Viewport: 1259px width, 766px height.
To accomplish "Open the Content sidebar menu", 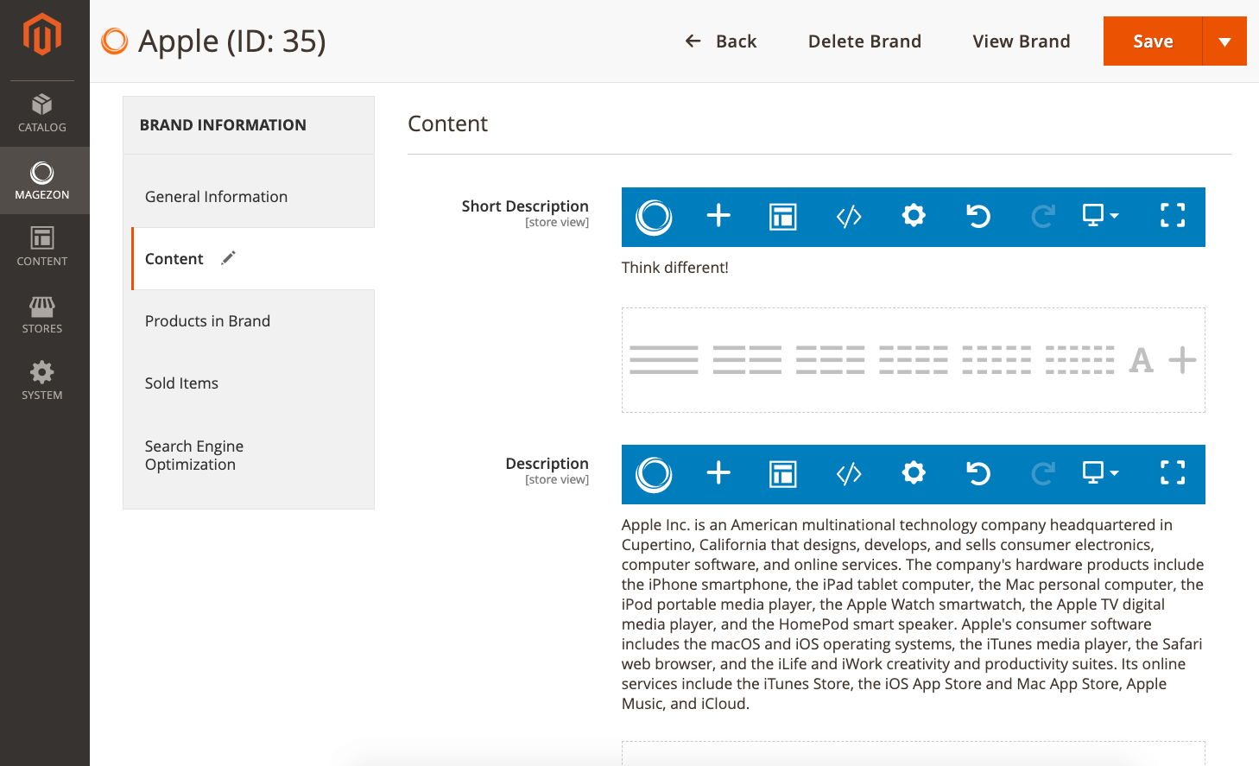I will click(x=42, y=247).
